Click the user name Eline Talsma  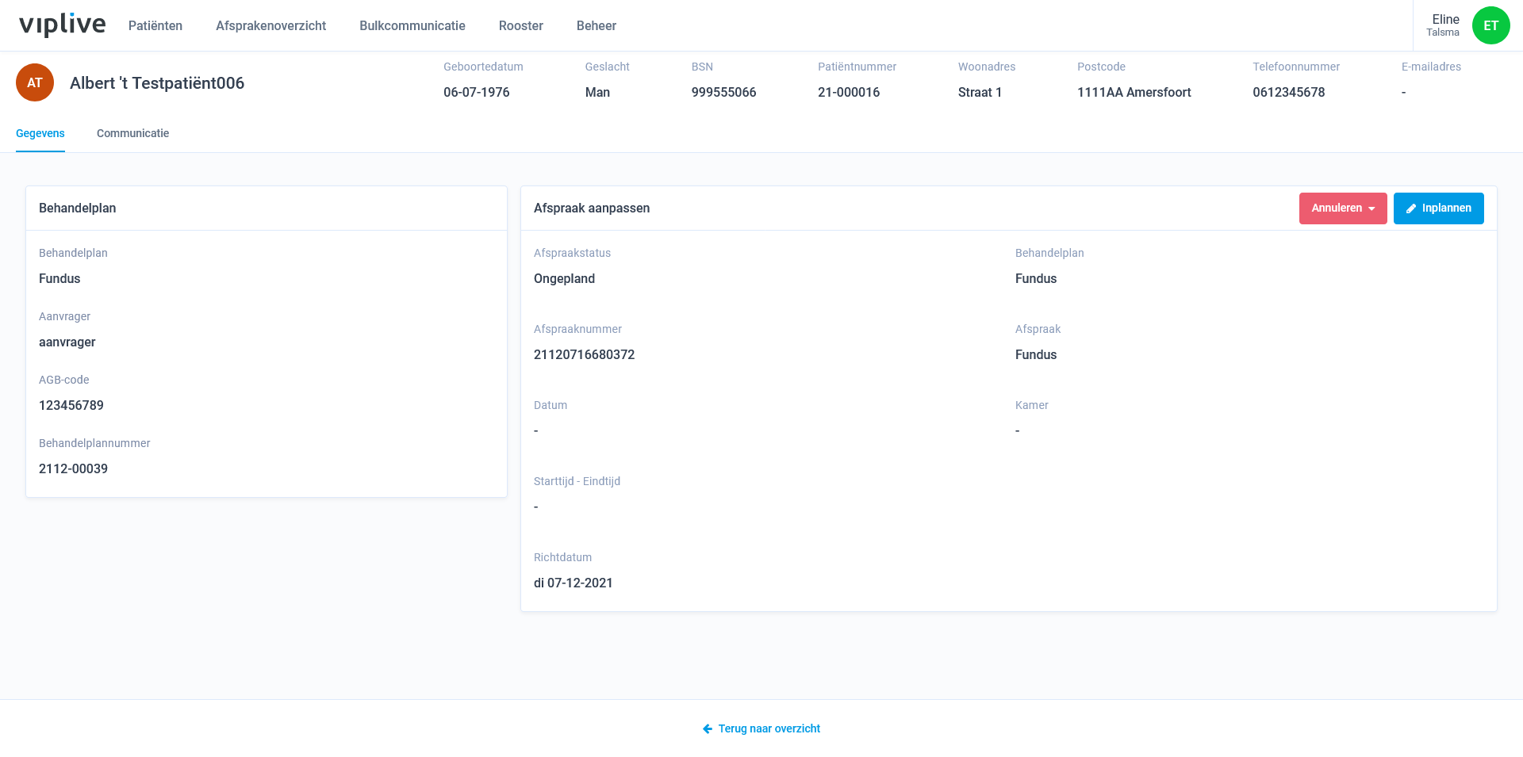tap(1443, 25)
